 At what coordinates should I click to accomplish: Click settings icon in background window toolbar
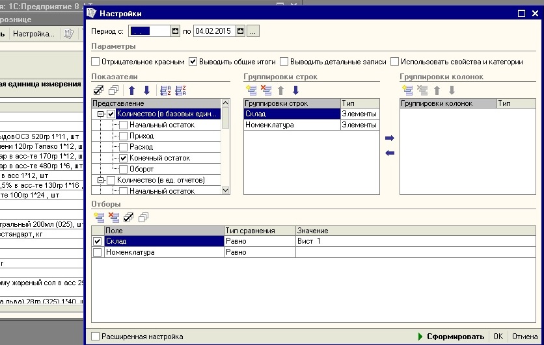click(x=69, y=34)
